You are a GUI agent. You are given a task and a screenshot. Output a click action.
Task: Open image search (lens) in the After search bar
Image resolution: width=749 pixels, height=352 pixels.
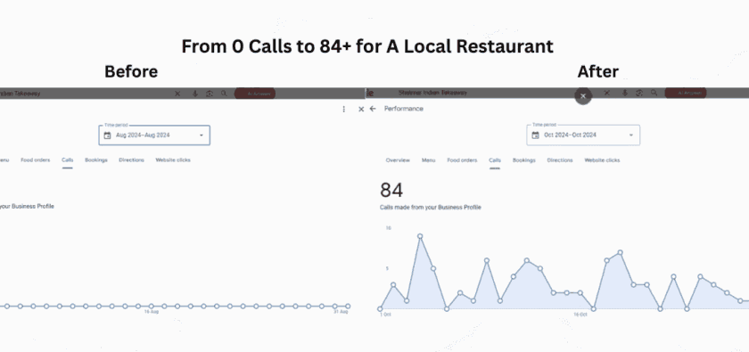(639, 94)
